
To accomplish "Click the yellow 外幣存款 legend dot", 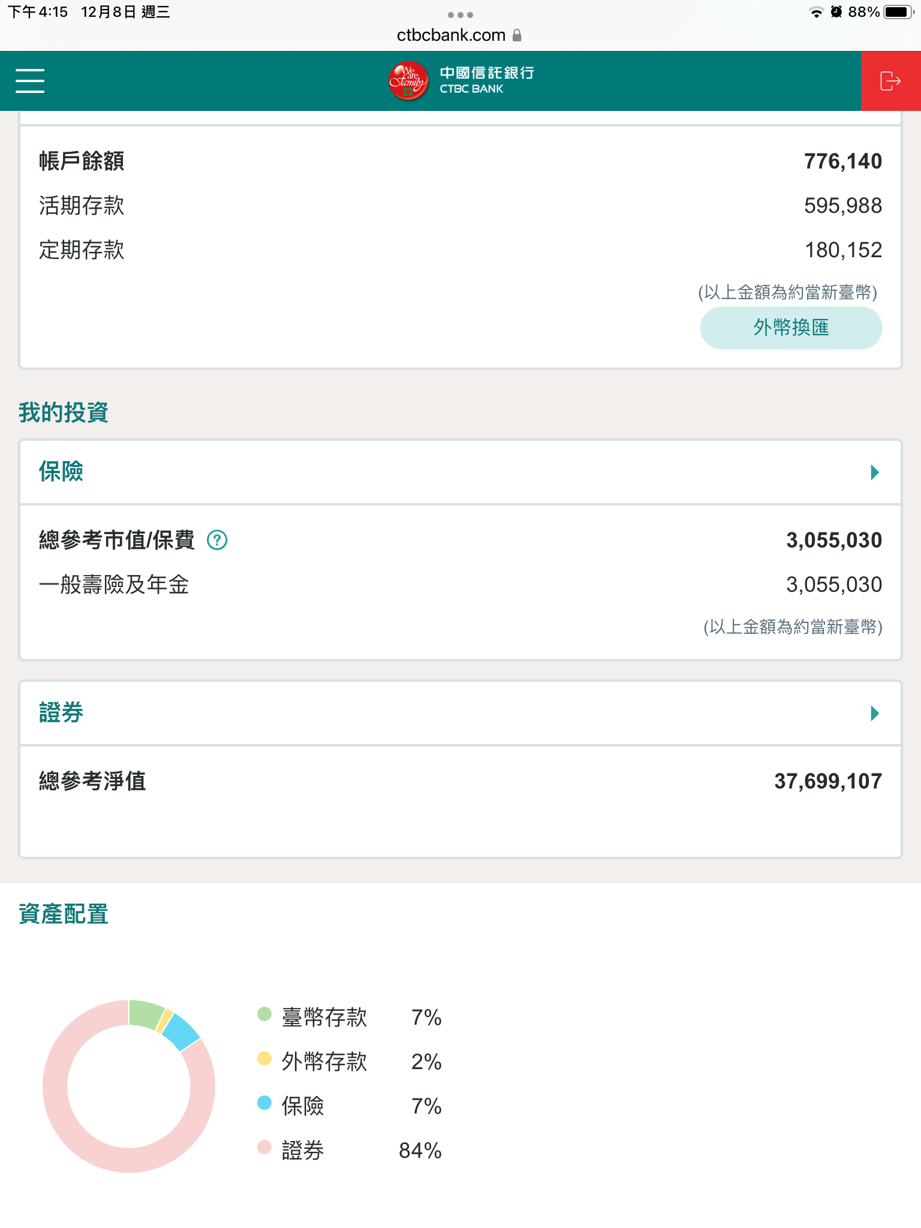I will [x=264, y=1058].
